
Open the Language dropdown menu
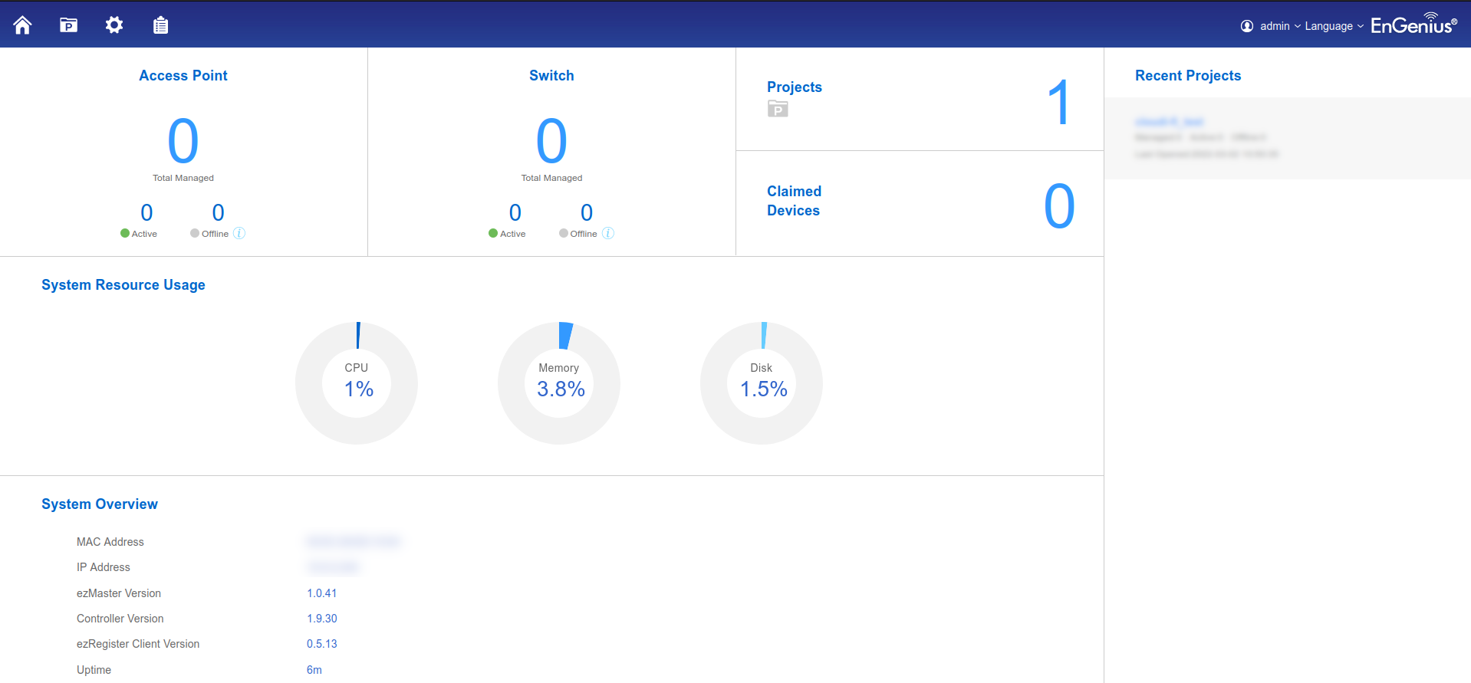click(x=1334, y=26)
